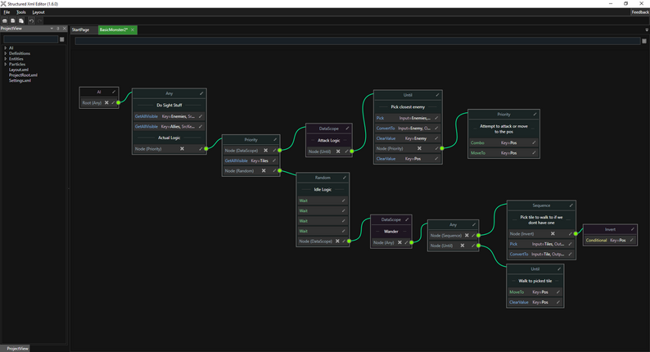Open the Tools menu
The height and width of the screenshot is (352, 650).
[20, 12]
